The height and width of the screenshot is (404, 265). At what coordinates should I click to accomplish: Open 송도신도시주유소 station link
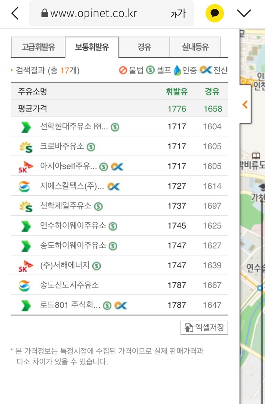[69, 285]
